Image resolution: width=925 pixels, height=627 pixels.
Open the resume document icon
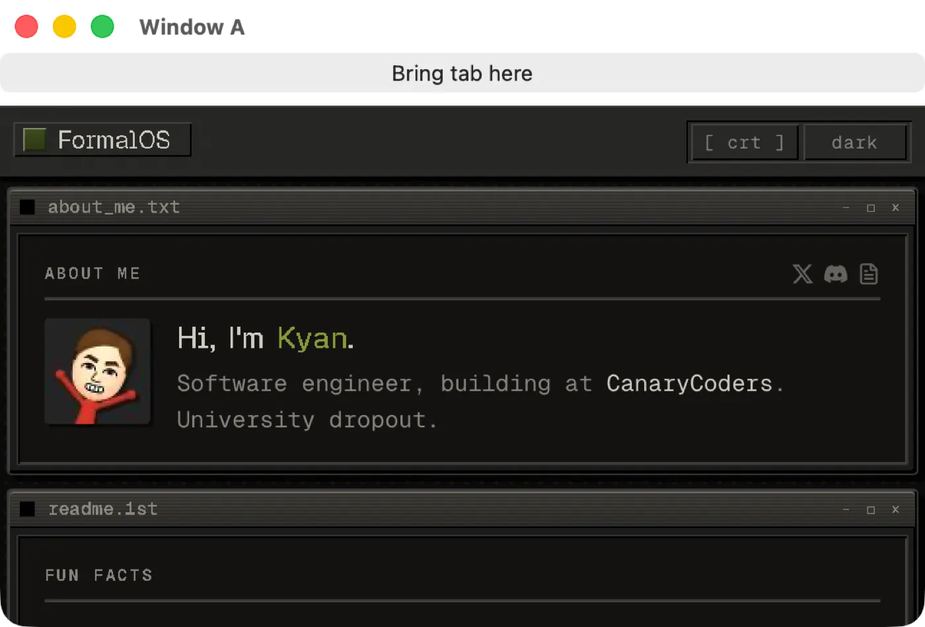pos(869,273)
